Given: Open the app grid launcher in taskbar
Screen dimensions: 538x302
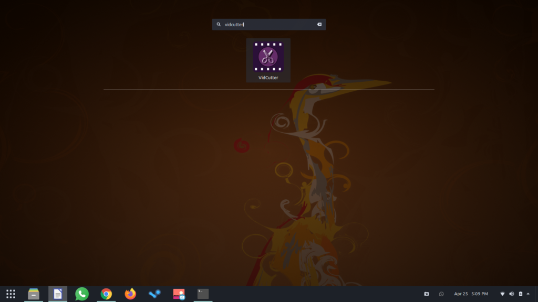Looking at the screenshot, I should (11, 294).
